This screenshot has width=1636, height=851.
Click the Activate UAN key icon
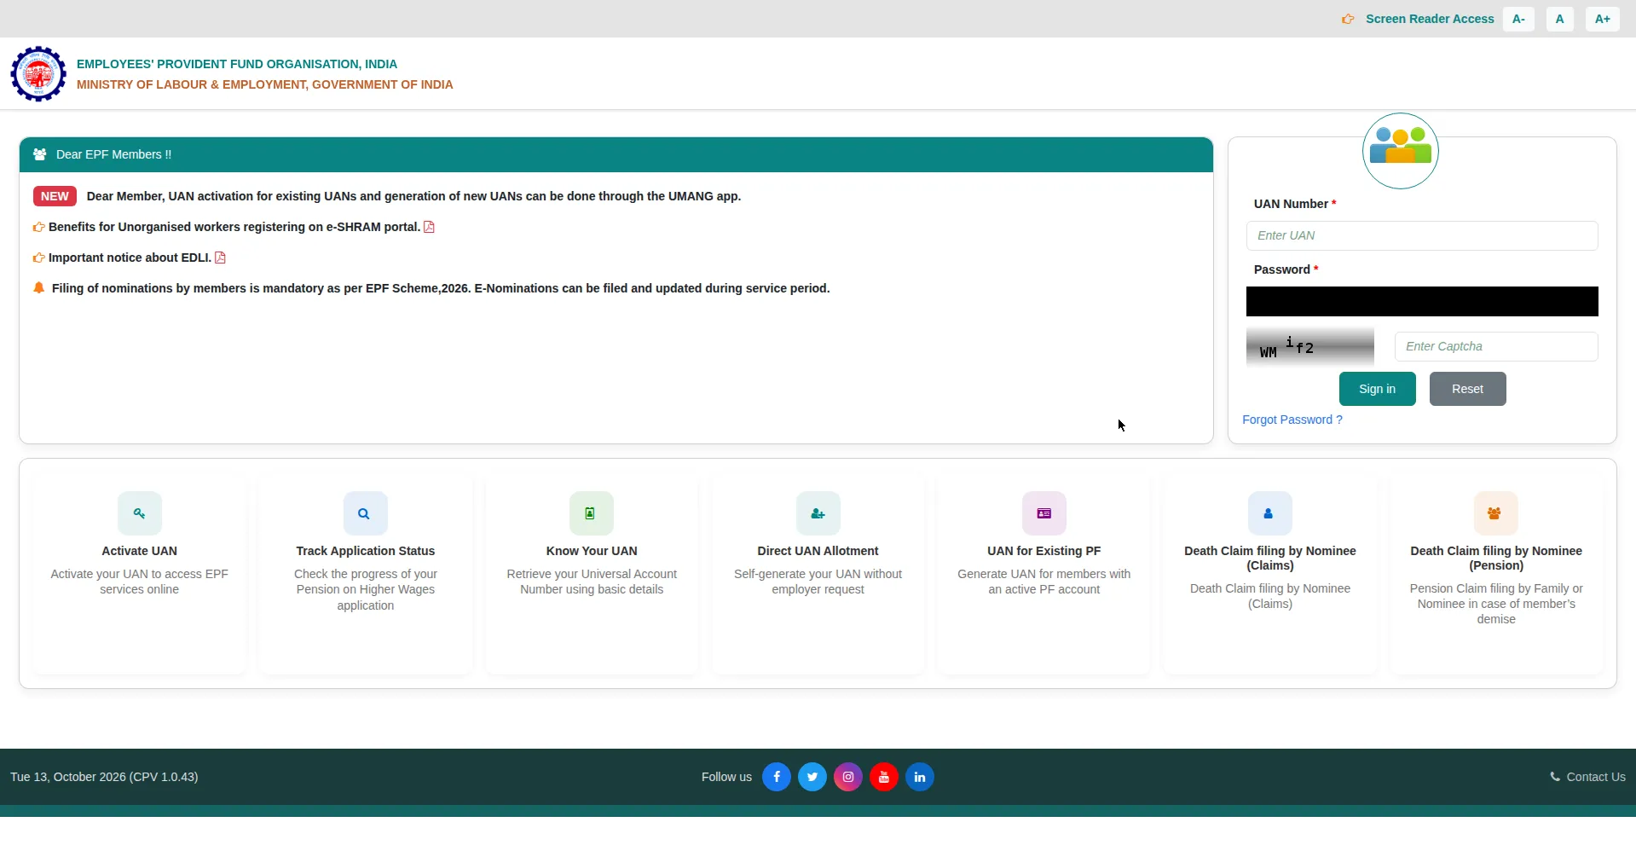pyautogui.click(x=140, y=513)
